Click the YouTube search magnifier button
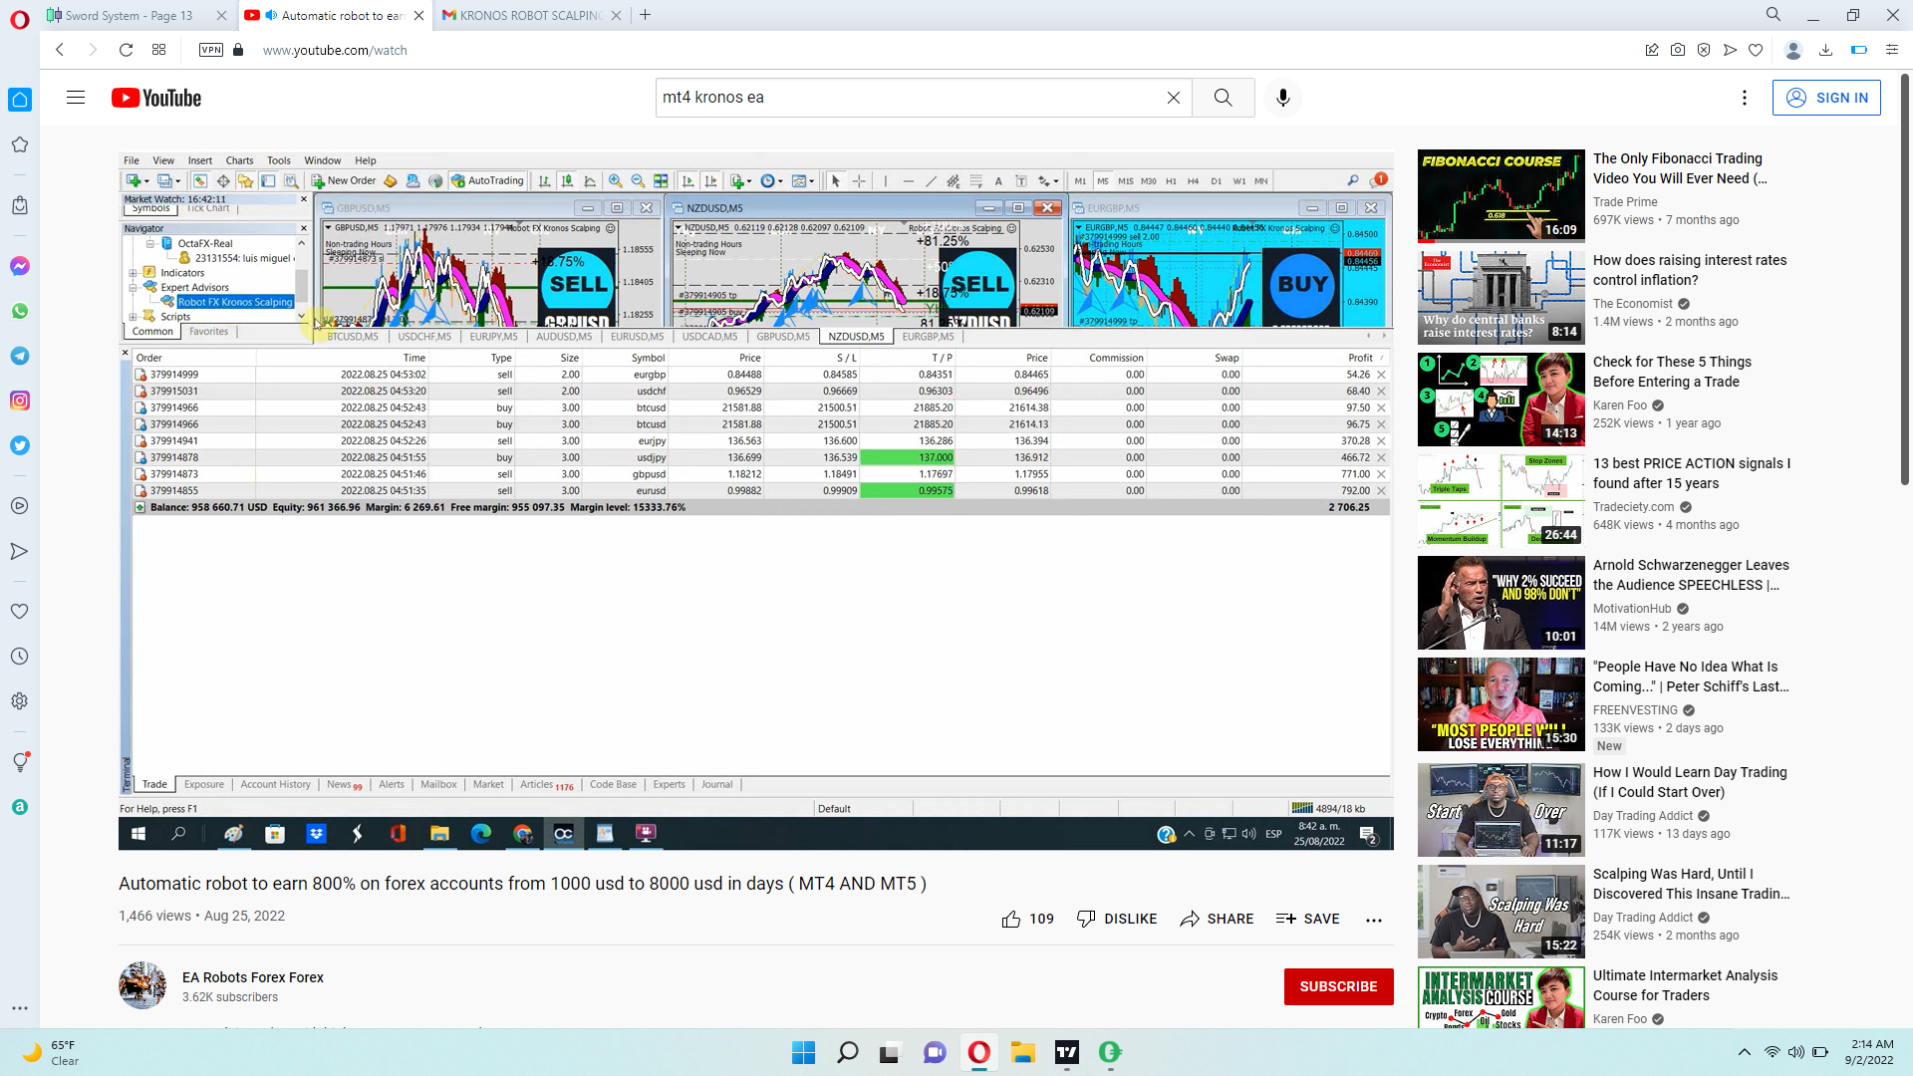Viewport: 1913px width, 1076px height. click(x=1223, y=98)
